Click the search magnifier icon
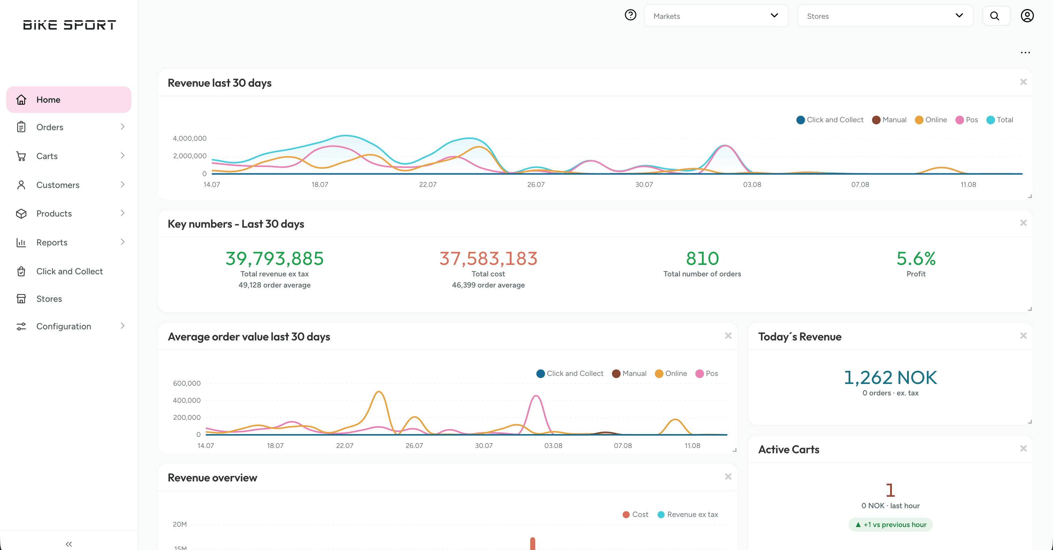 tap(994, 16)
